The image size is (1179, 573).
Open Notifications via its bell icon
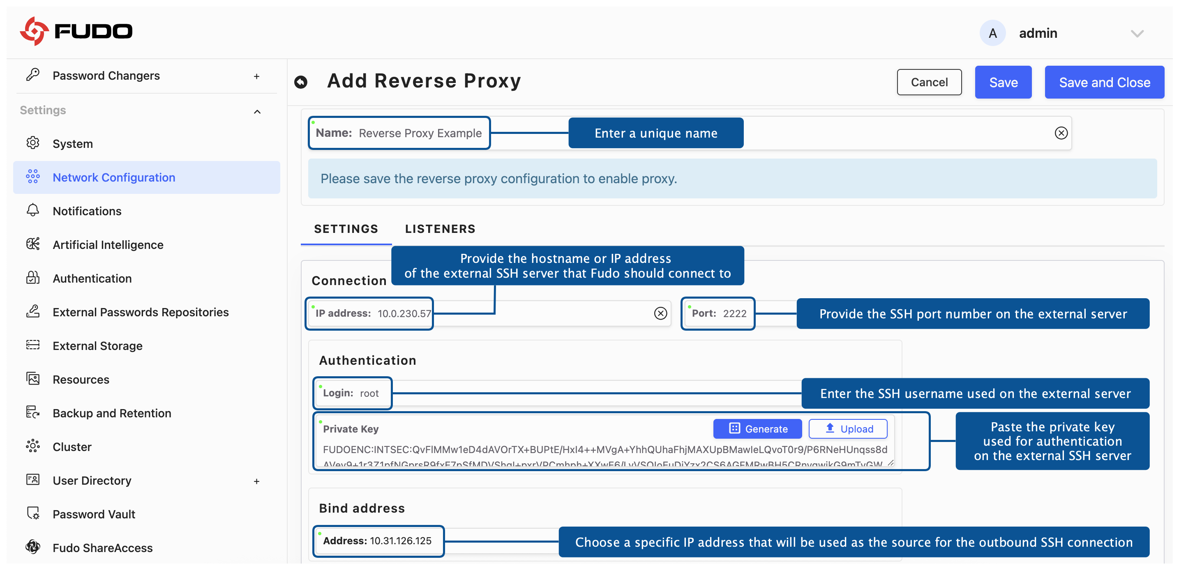click(33, 210)
